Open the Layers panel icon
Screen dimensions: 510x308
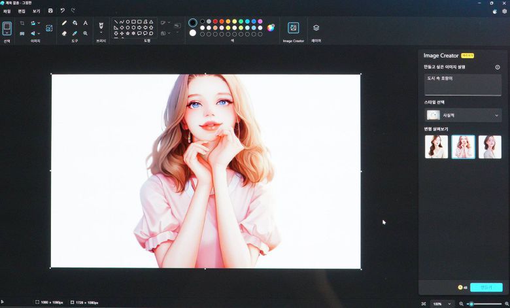pyautogui.click(x=316, y=28)
